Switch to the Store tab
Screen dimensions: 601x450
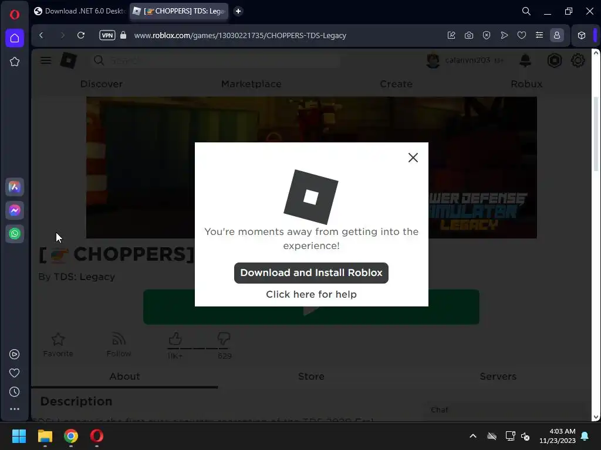tap(311, 377)
